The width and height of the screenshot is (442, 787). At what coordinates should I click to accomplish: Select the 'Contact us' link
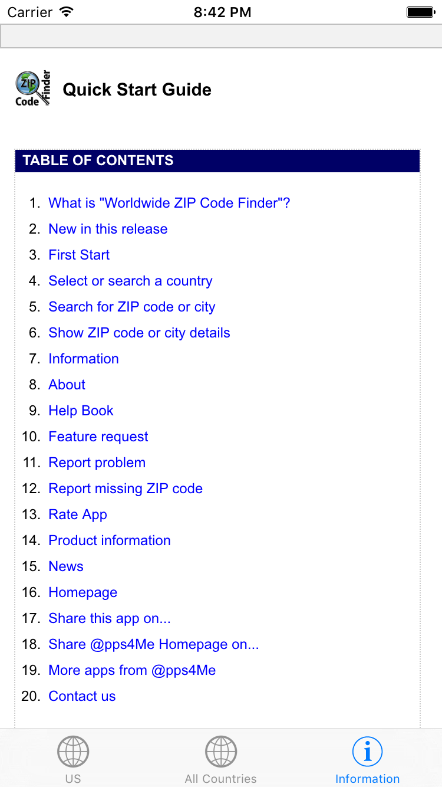82,696
